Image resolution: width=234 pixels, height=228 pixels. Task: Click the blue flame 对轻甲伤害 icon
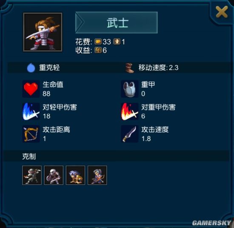click(31, 111)
